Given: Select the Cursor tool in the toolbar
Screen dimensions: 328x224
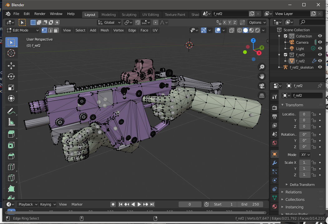Looking at the screenshot, I should (x=11, y=53).
